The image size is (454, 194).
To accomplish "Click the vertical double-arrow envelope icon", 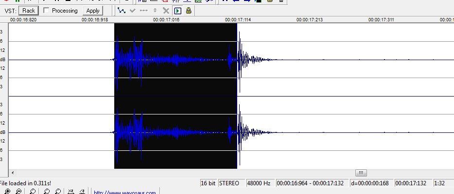I will (155, 11).
